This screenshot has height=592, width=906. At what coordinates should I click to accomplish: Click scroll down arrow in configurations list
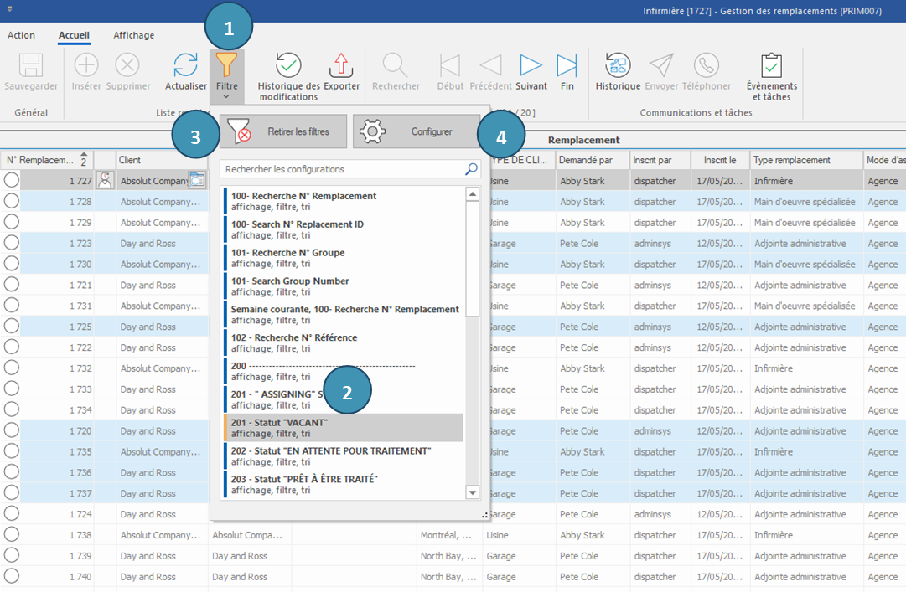tap(472, 492)
